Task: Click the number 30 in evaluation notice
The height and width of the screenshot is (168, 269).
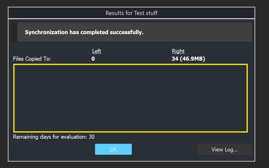Action: pyautogui.click(x=92, y=137)
